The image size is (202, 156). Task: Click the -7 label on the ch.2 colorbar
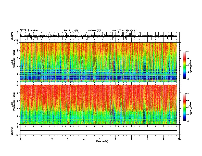click(x=188, y=121)
